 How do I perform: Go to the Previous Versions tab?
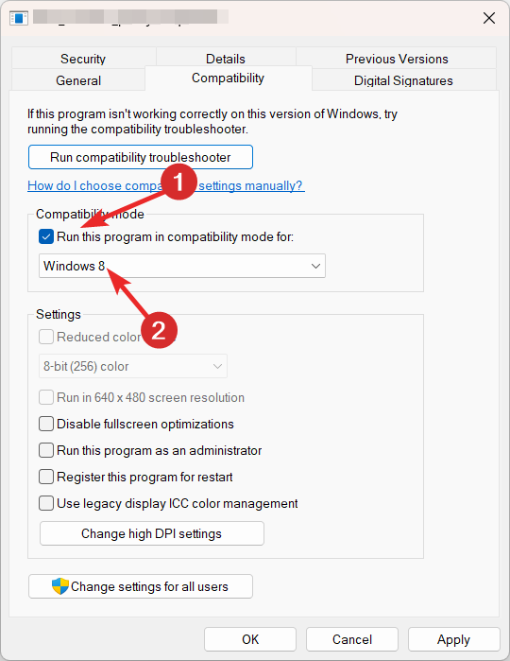[397, 59]
